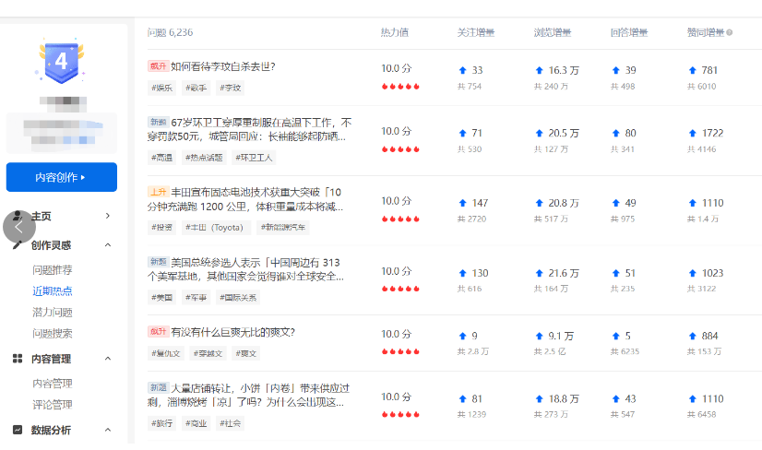Click the #丰田 (Toyota) tag
The image size is (762, 450).
pyautogui.click(x=216, y=228)
